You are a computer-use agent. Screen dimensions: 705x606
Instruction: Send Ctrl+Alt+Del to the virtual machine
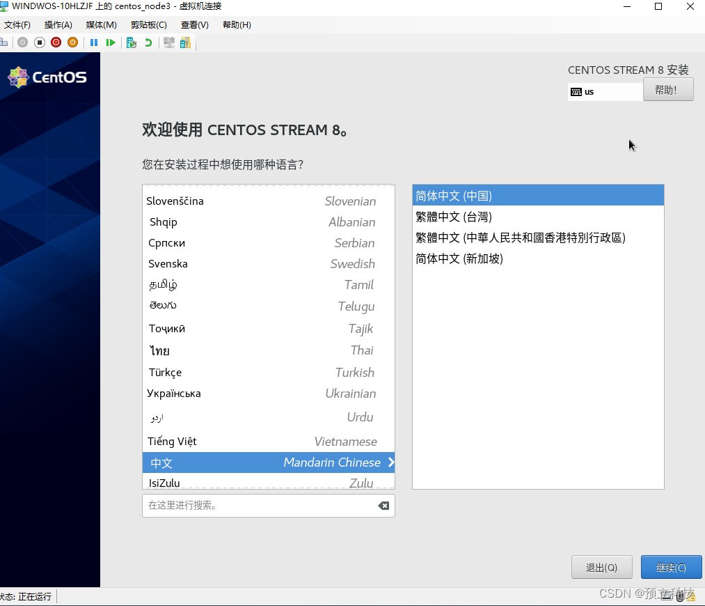click(6, 42)
